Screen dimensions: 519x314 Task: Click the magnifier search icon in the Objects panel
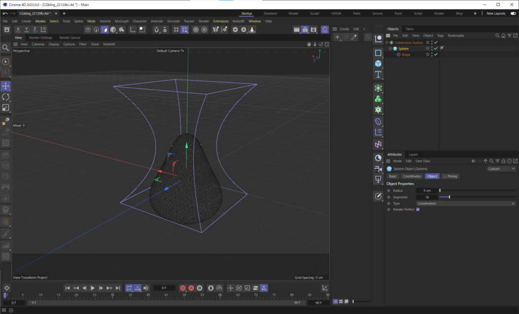(x=498, y=36)
